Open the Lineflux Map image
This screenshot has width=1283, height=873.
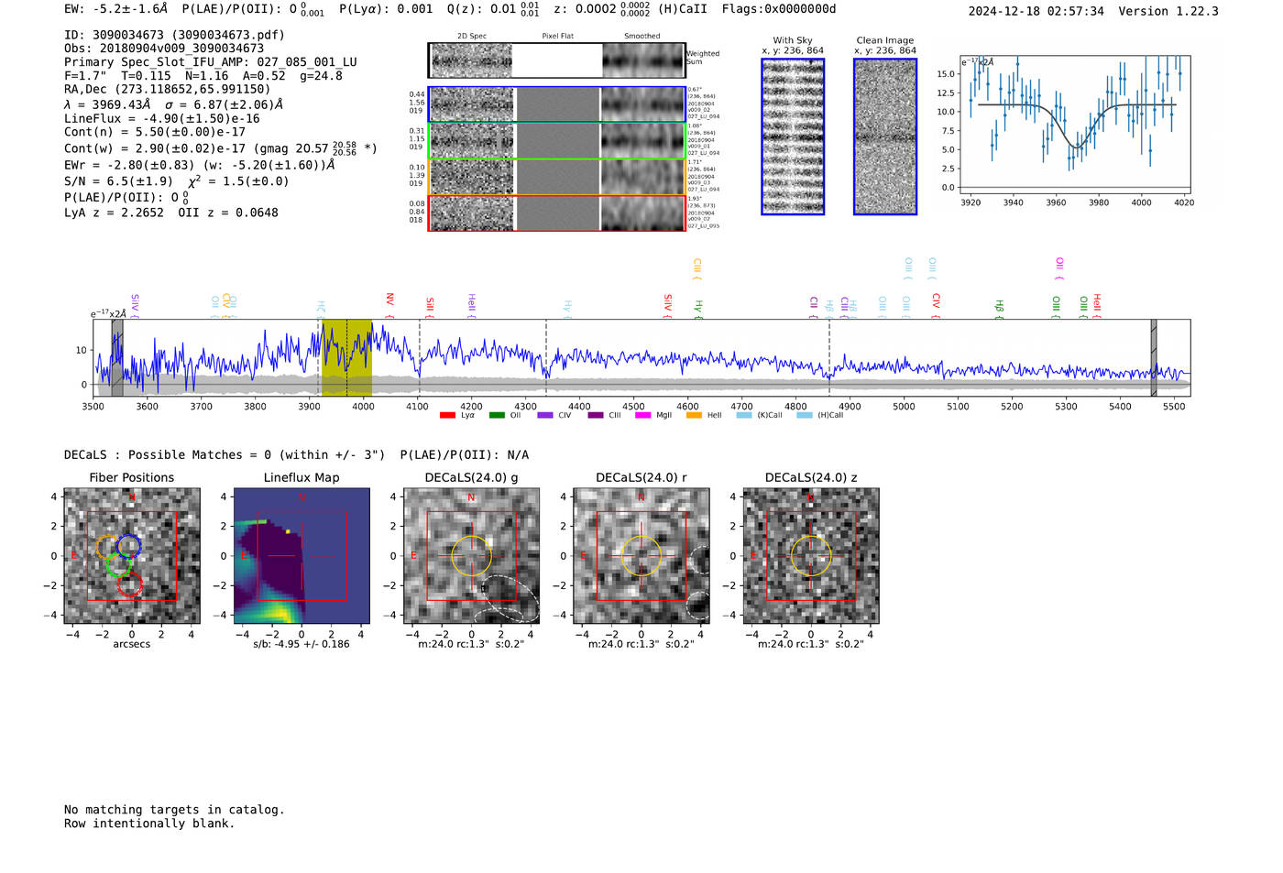click(302, 556)
